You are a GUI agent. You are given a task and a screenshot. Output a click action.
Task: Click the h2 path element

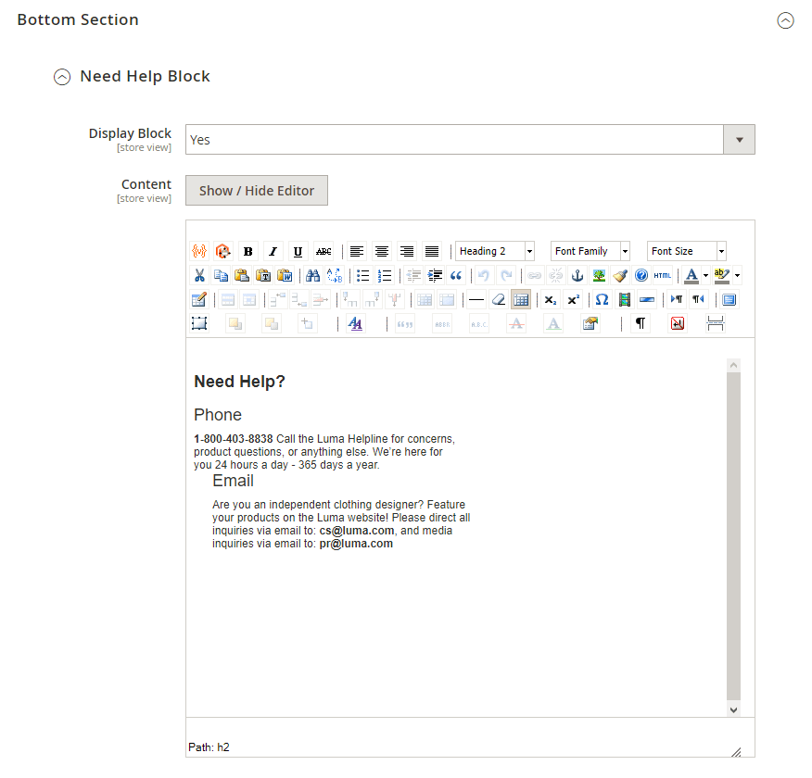tap(223, 747)
